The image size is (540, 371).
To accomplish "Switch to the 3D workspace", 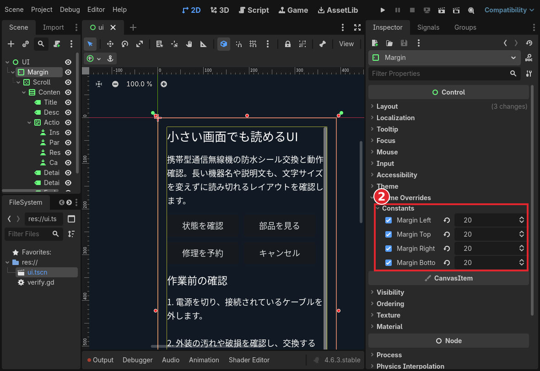I will (x=220, y=10).
